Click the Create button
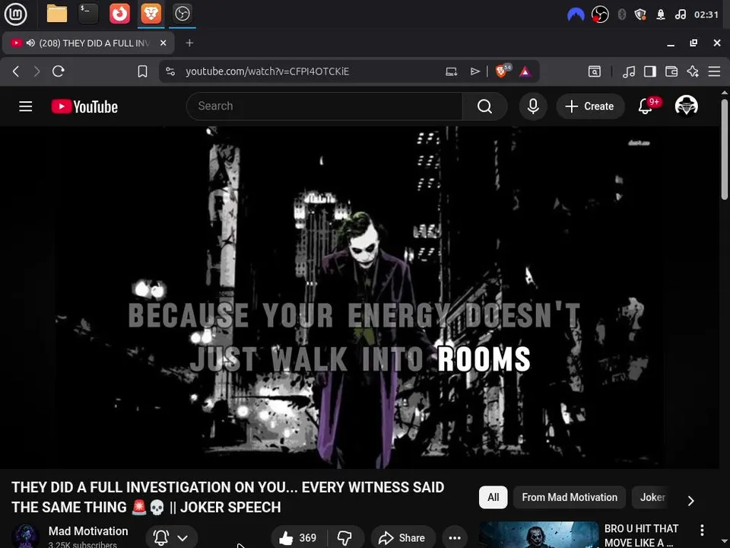The height and width of the screenshot is (548, 730). click(x=590, y=107)
